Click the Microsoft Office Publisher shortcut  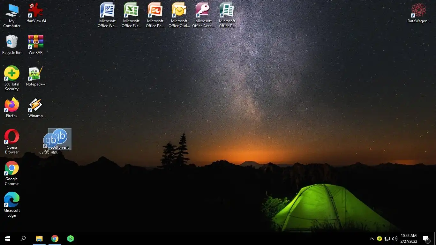[227, 15]
